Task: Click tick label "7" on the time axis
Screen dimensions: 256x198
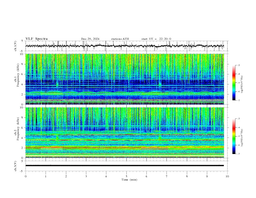Action: [167, 176]
